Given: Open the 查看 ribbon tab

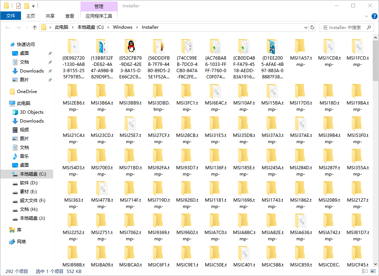Looking at the screenshot, I should coord(70,16).
